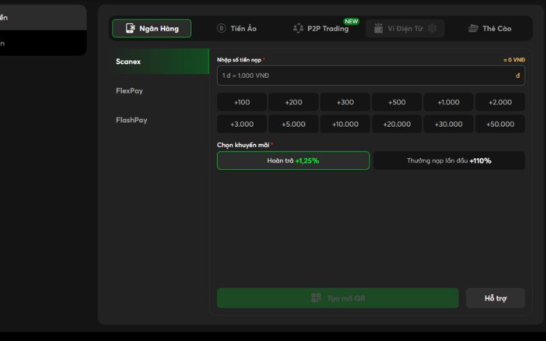Open the Thẻ Cào deposit tab

[x=489, y=29]
